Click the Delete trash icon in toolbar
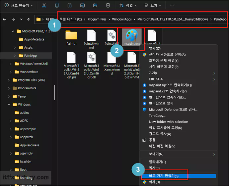This screenshot has width=229, height=186. [108, 5]
